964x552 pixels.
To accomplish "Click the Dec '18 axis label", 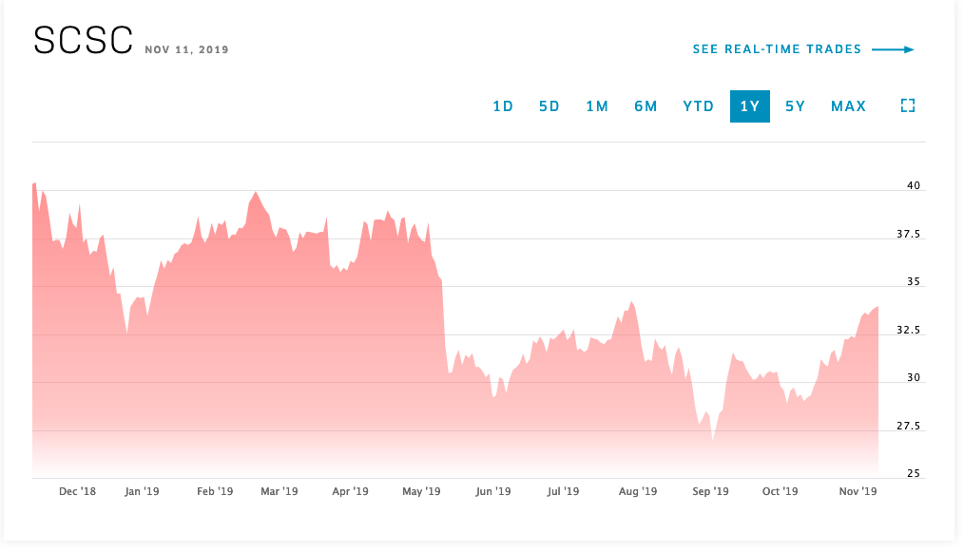I will click(79, 491).
